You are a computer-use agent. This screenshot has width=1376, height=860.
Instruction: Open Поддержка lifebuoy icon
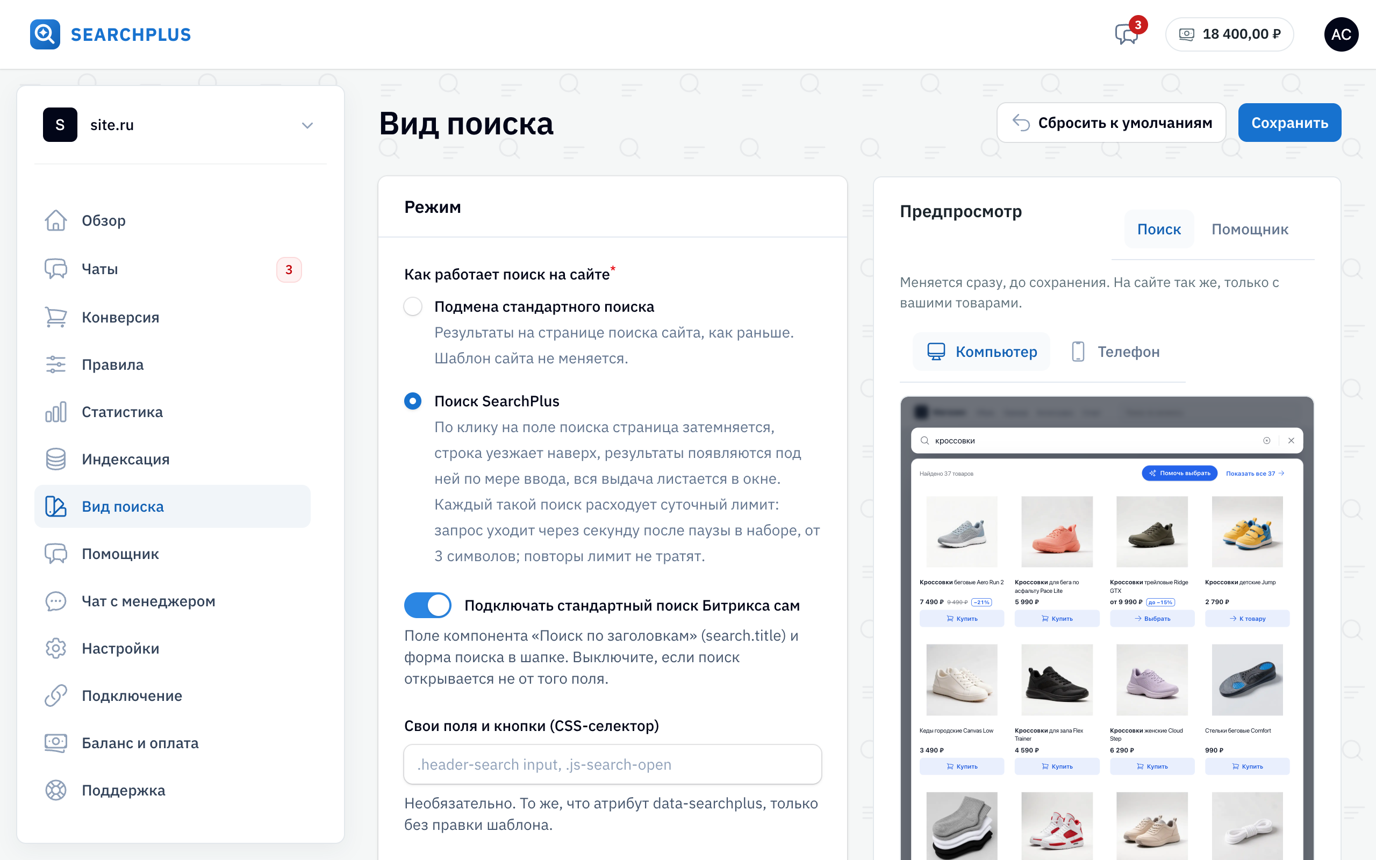[56, 790]
